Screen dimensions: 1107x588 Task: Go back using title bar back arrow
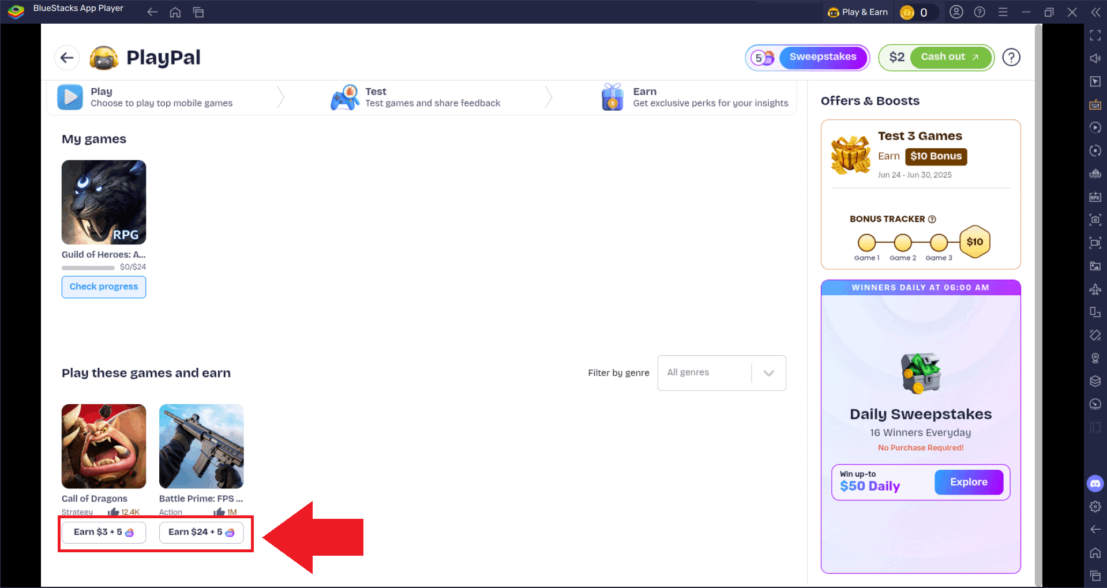[x=152, y=12]
